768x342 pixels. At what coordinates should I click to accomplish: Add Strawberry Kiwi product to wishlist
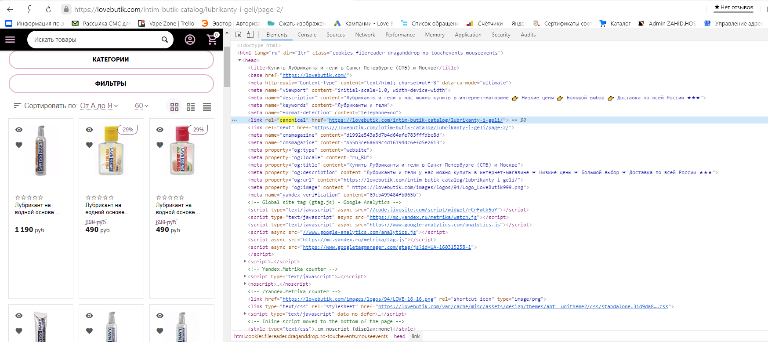tap(160, 145)
